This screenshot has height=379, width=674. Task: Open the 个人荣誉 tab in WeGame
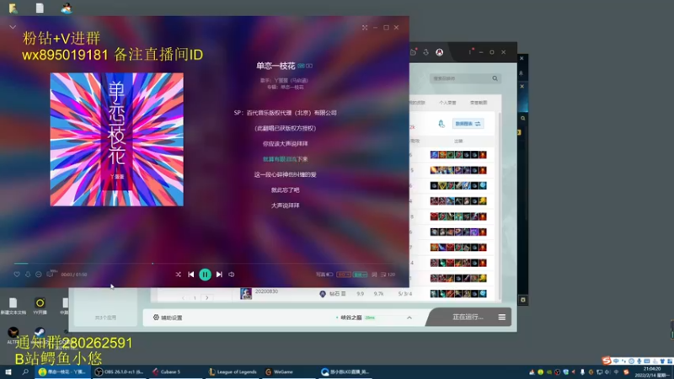(447, 103)
